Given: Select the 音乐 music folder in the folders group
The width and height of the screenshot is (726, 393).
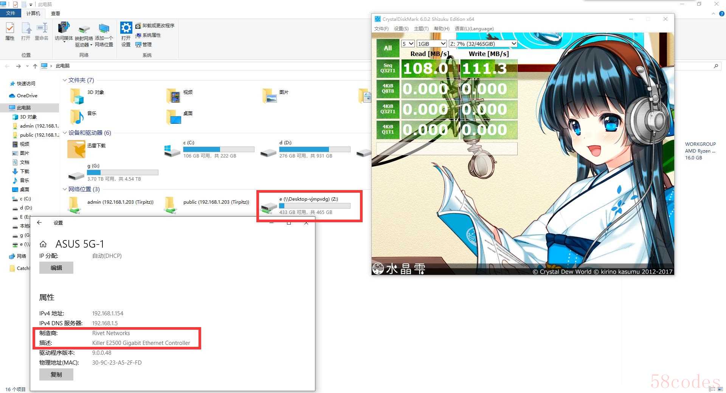Looking at the screenshot, I should [x=83, y=117].
